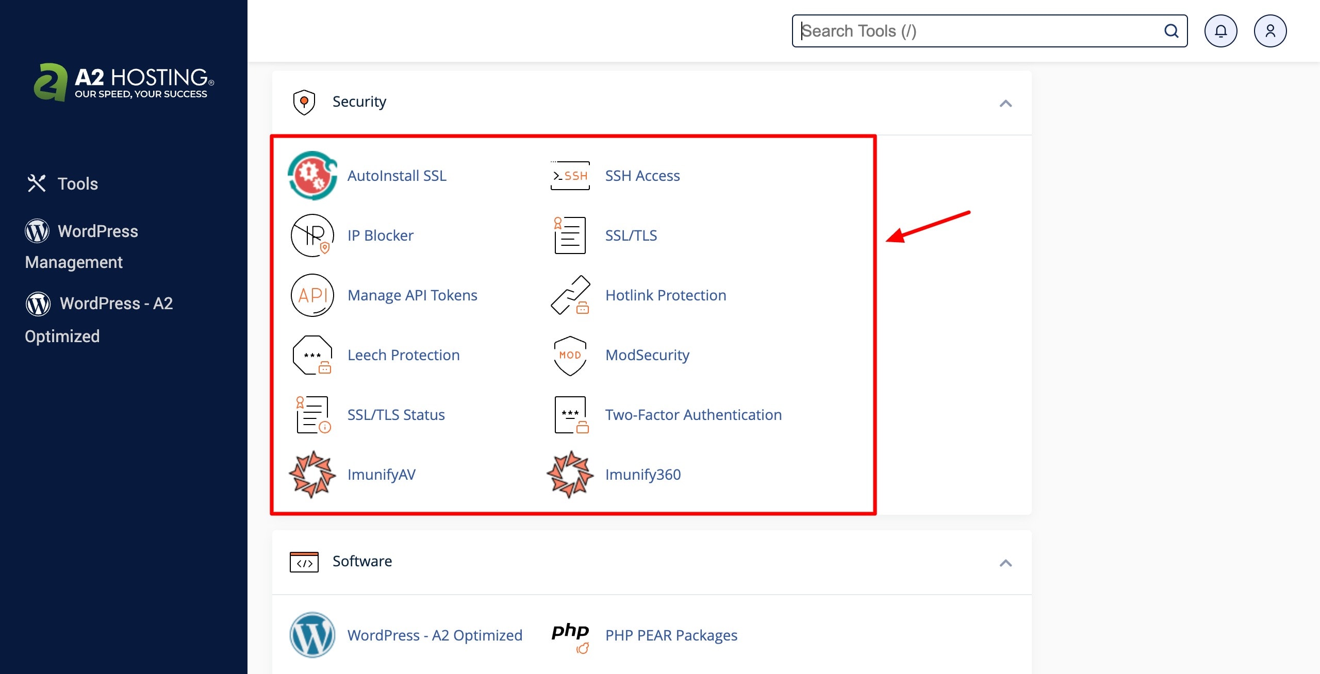Collapse the Security section chevron

coord(1005,104)
